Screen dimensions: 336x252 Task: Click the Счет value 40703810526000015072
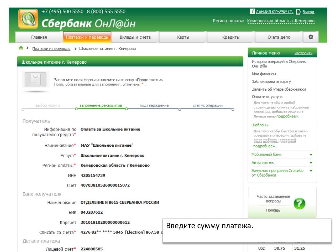pyautogui.click(x=105, y=185)
